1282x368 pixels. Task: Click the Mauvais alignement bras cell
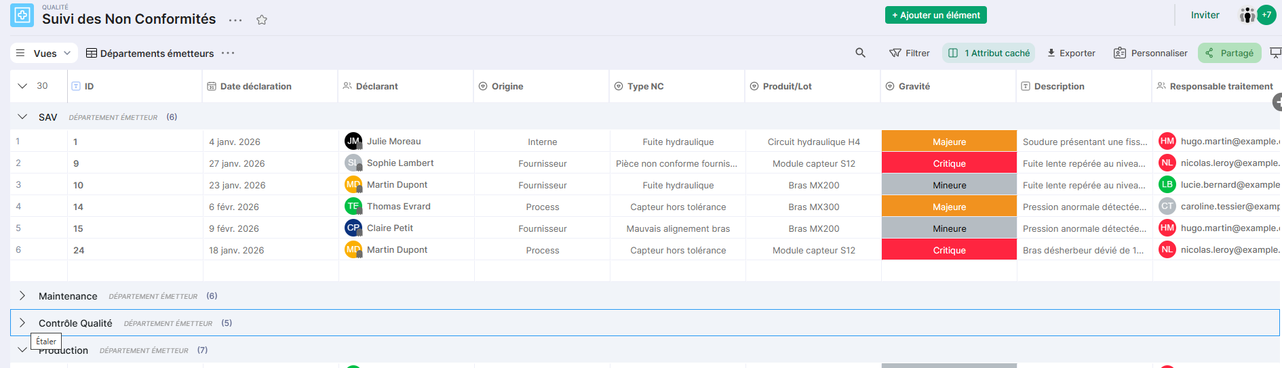(x=678, y=228)
